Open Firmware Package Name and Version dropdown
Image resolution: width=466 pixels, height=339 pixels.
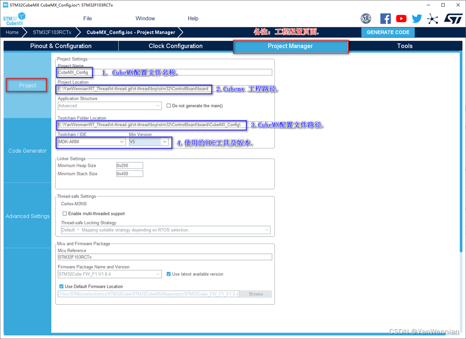pyautogui.click(x=110, y=274)
